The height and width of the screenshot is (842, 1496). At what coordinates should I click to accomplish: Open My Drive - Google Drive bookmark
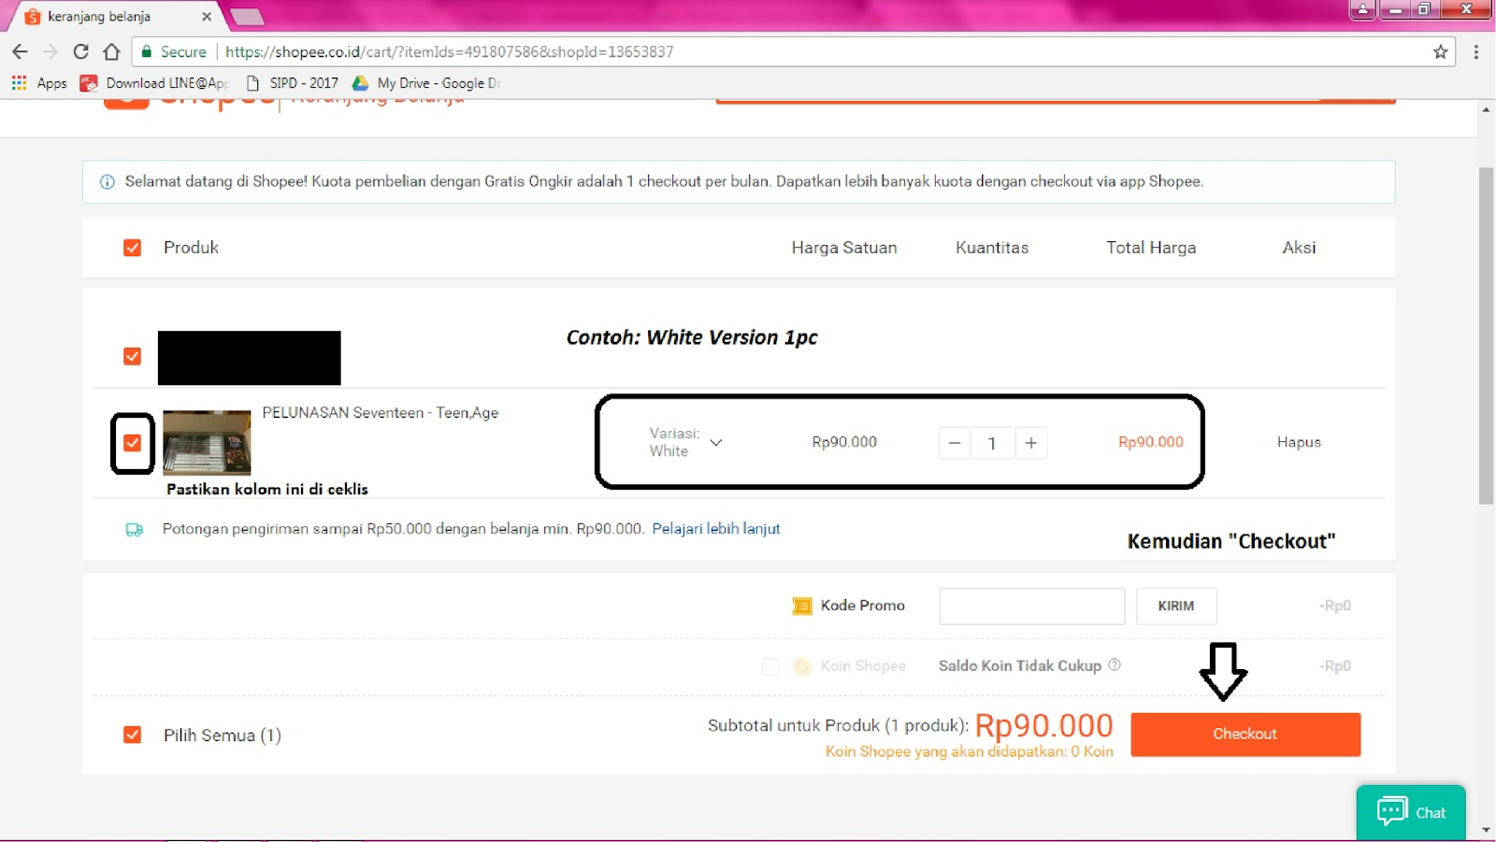[x=426, y=83]
